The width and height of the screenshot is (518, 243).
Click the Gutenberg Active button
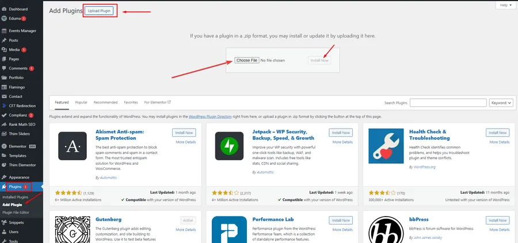click(x=188, y=220)
